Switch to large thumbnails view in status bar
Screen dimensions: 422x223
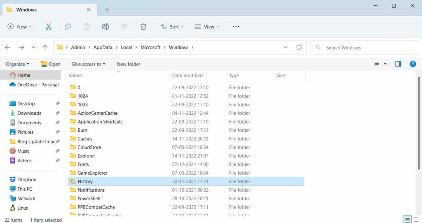coord(416,220)
